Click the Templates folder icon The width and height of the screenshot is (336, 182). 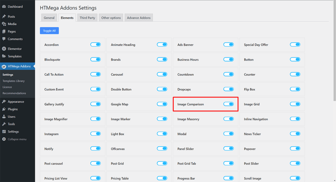[x=4, y=56]
